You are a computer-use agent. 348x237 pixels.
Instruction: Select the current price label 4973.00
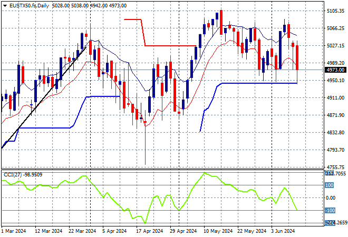[x=335, y=70]
